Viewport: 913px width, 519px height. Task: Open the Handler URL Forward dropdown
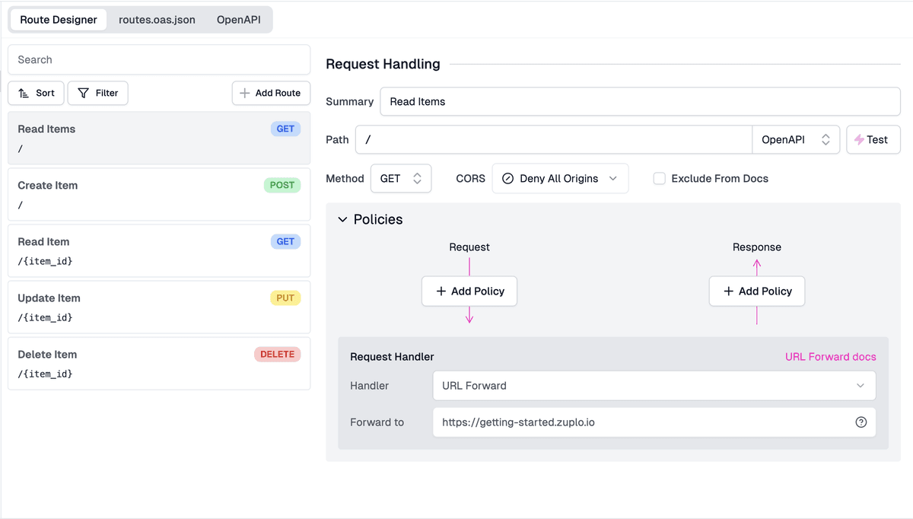[x=654, y=386]
